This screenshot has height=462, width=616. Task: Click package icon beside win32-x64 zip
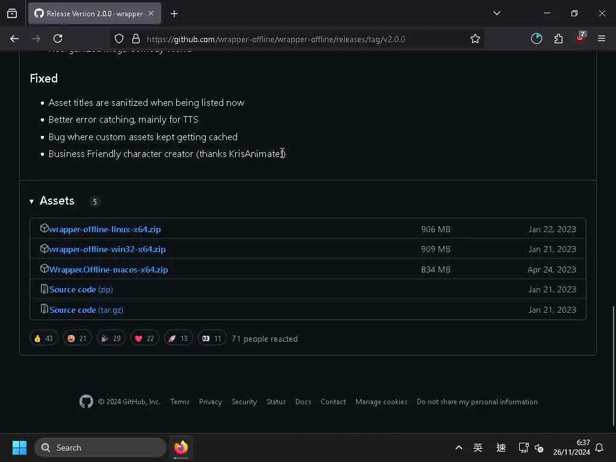coord(44,248)
